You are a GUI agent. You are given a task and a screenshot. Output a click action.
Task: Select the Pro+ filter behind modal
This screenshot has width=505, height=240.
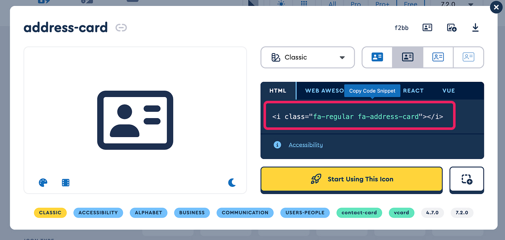383,4
